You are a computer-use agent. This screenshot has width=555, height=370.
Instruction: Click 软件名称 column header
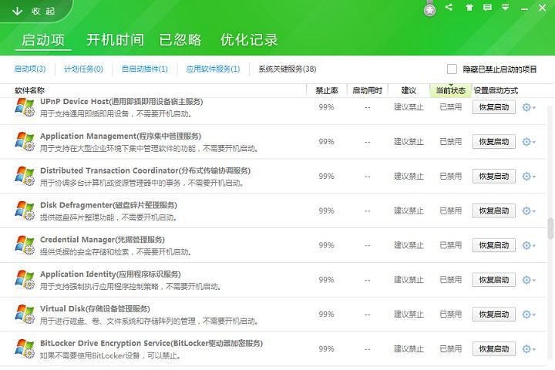point(30,91)
